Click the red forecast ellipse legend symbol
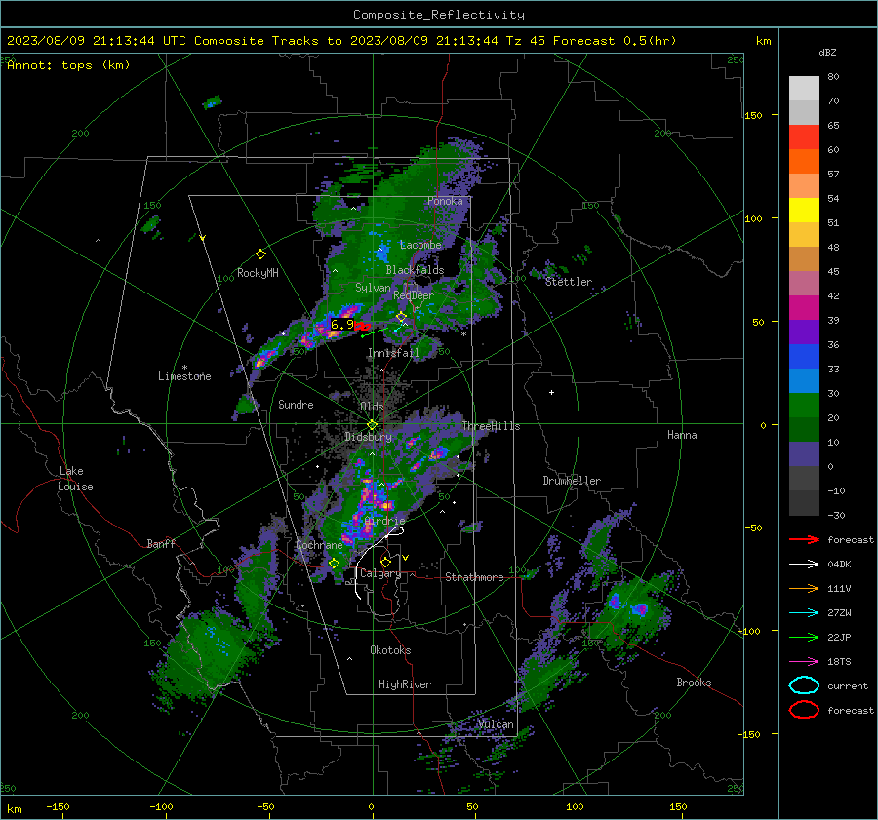The image size is (878, 820). [804, 710]
